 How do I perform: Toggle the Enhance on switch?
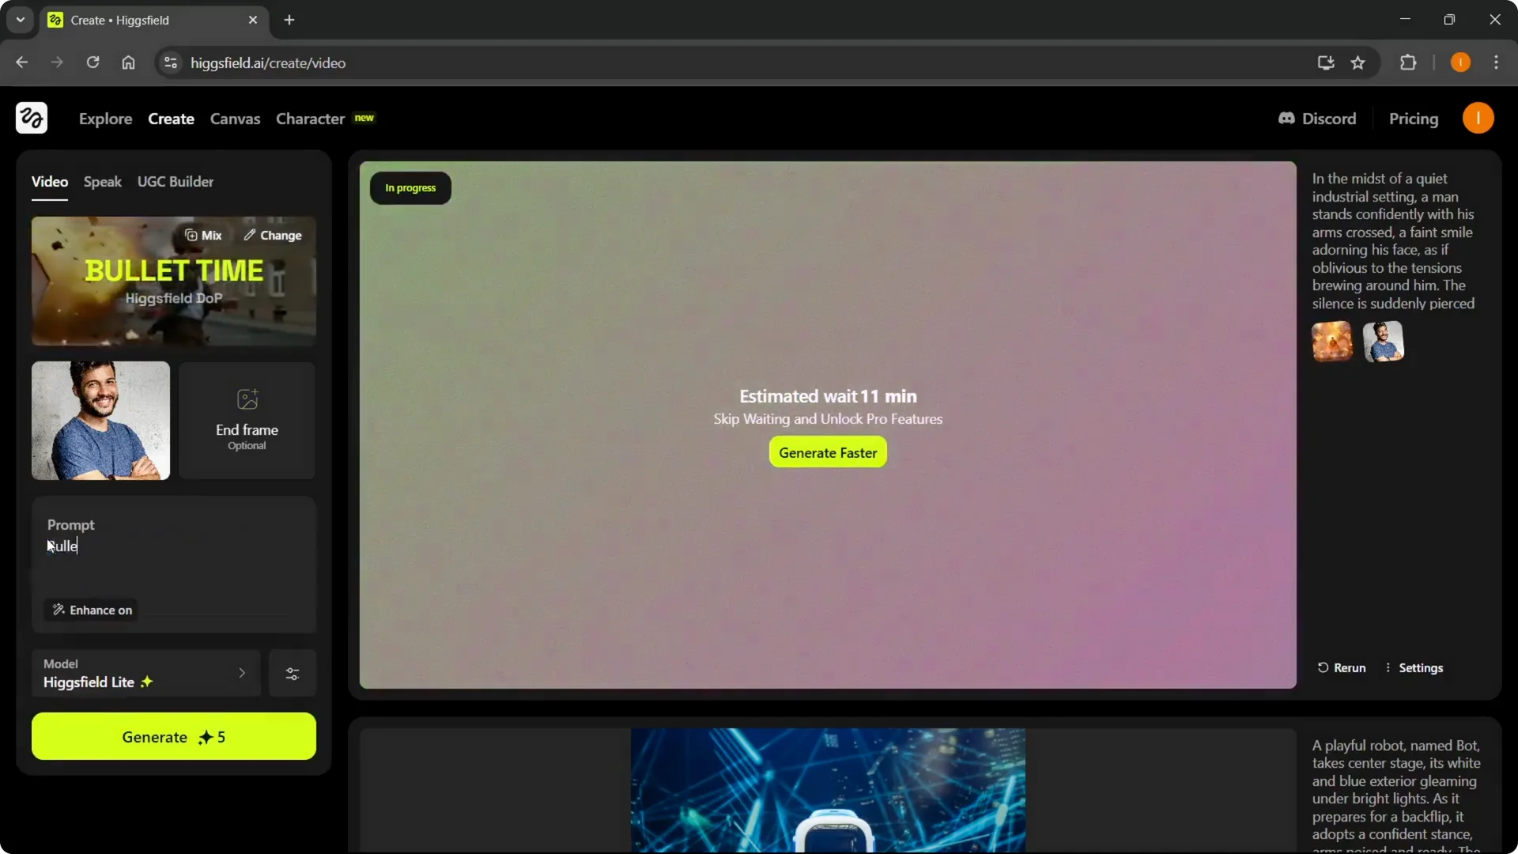[x=91, y=610]
